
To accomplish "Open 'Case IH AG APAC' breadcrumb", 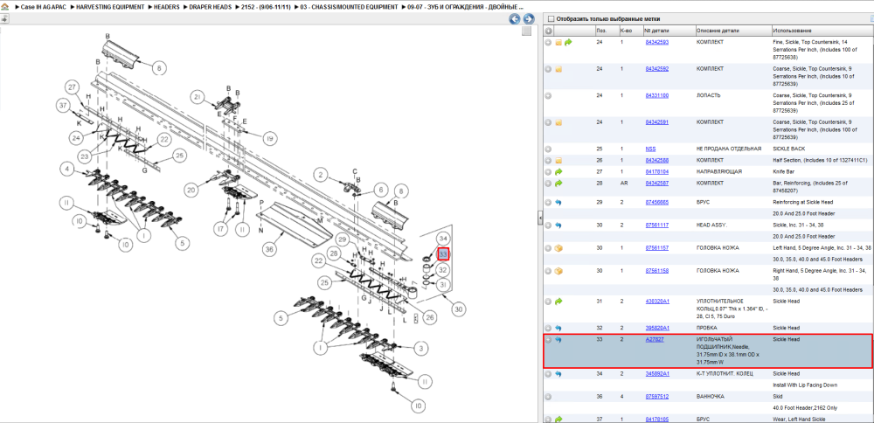I will [x=44, y=8].
